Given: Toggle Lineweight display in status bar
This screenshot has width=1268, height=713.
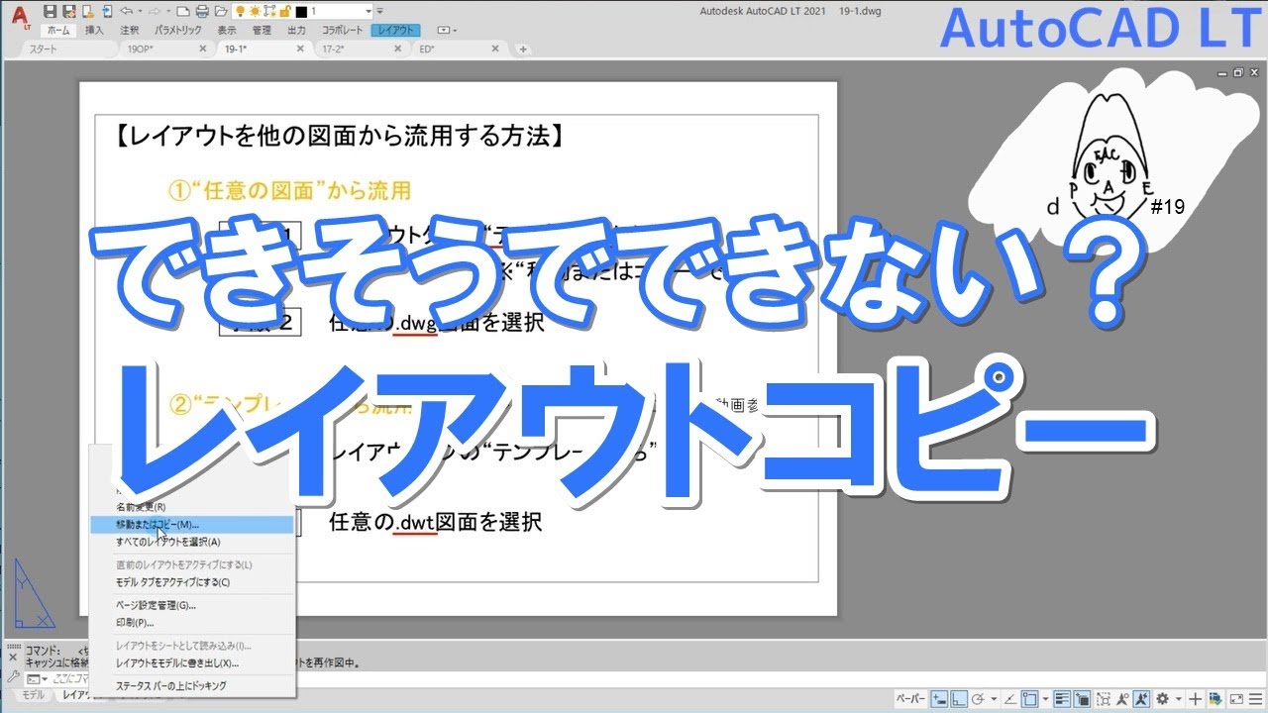Looking at the screenshot, I should [1062, 698].
